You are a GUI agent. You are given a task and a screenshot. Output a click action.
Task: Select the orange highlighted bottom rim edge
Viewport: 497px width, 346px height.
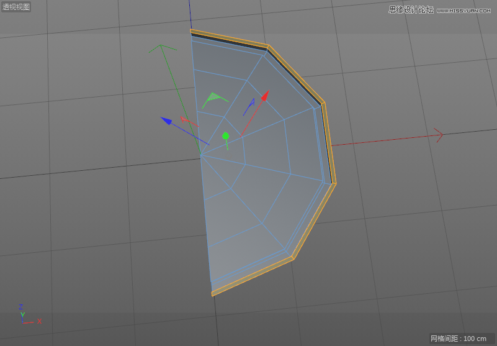click(253, 276)
